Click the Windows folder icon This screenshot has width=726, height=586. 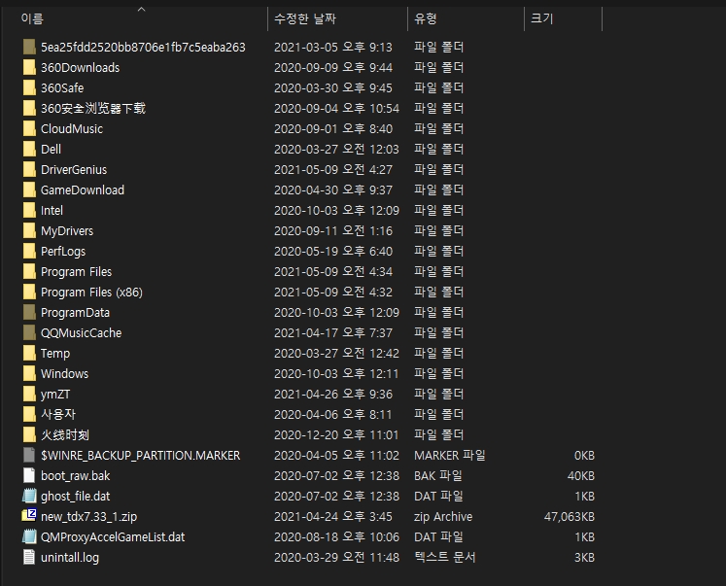(29, 373)
